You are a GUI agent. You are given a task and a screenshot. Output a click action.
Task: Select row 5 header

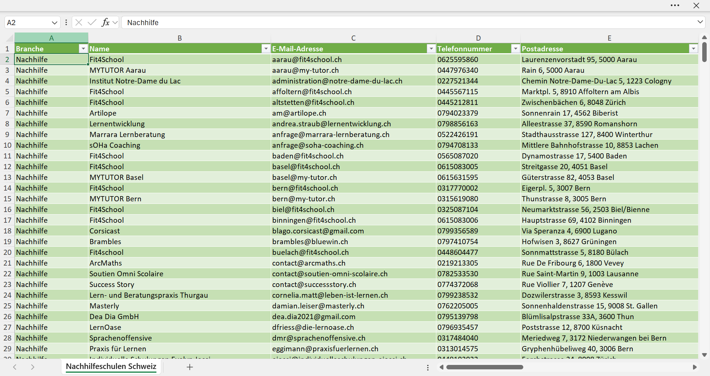(7, 92)
